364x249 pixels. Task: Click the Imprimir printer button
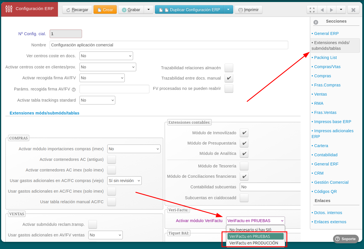click(248, 10)
